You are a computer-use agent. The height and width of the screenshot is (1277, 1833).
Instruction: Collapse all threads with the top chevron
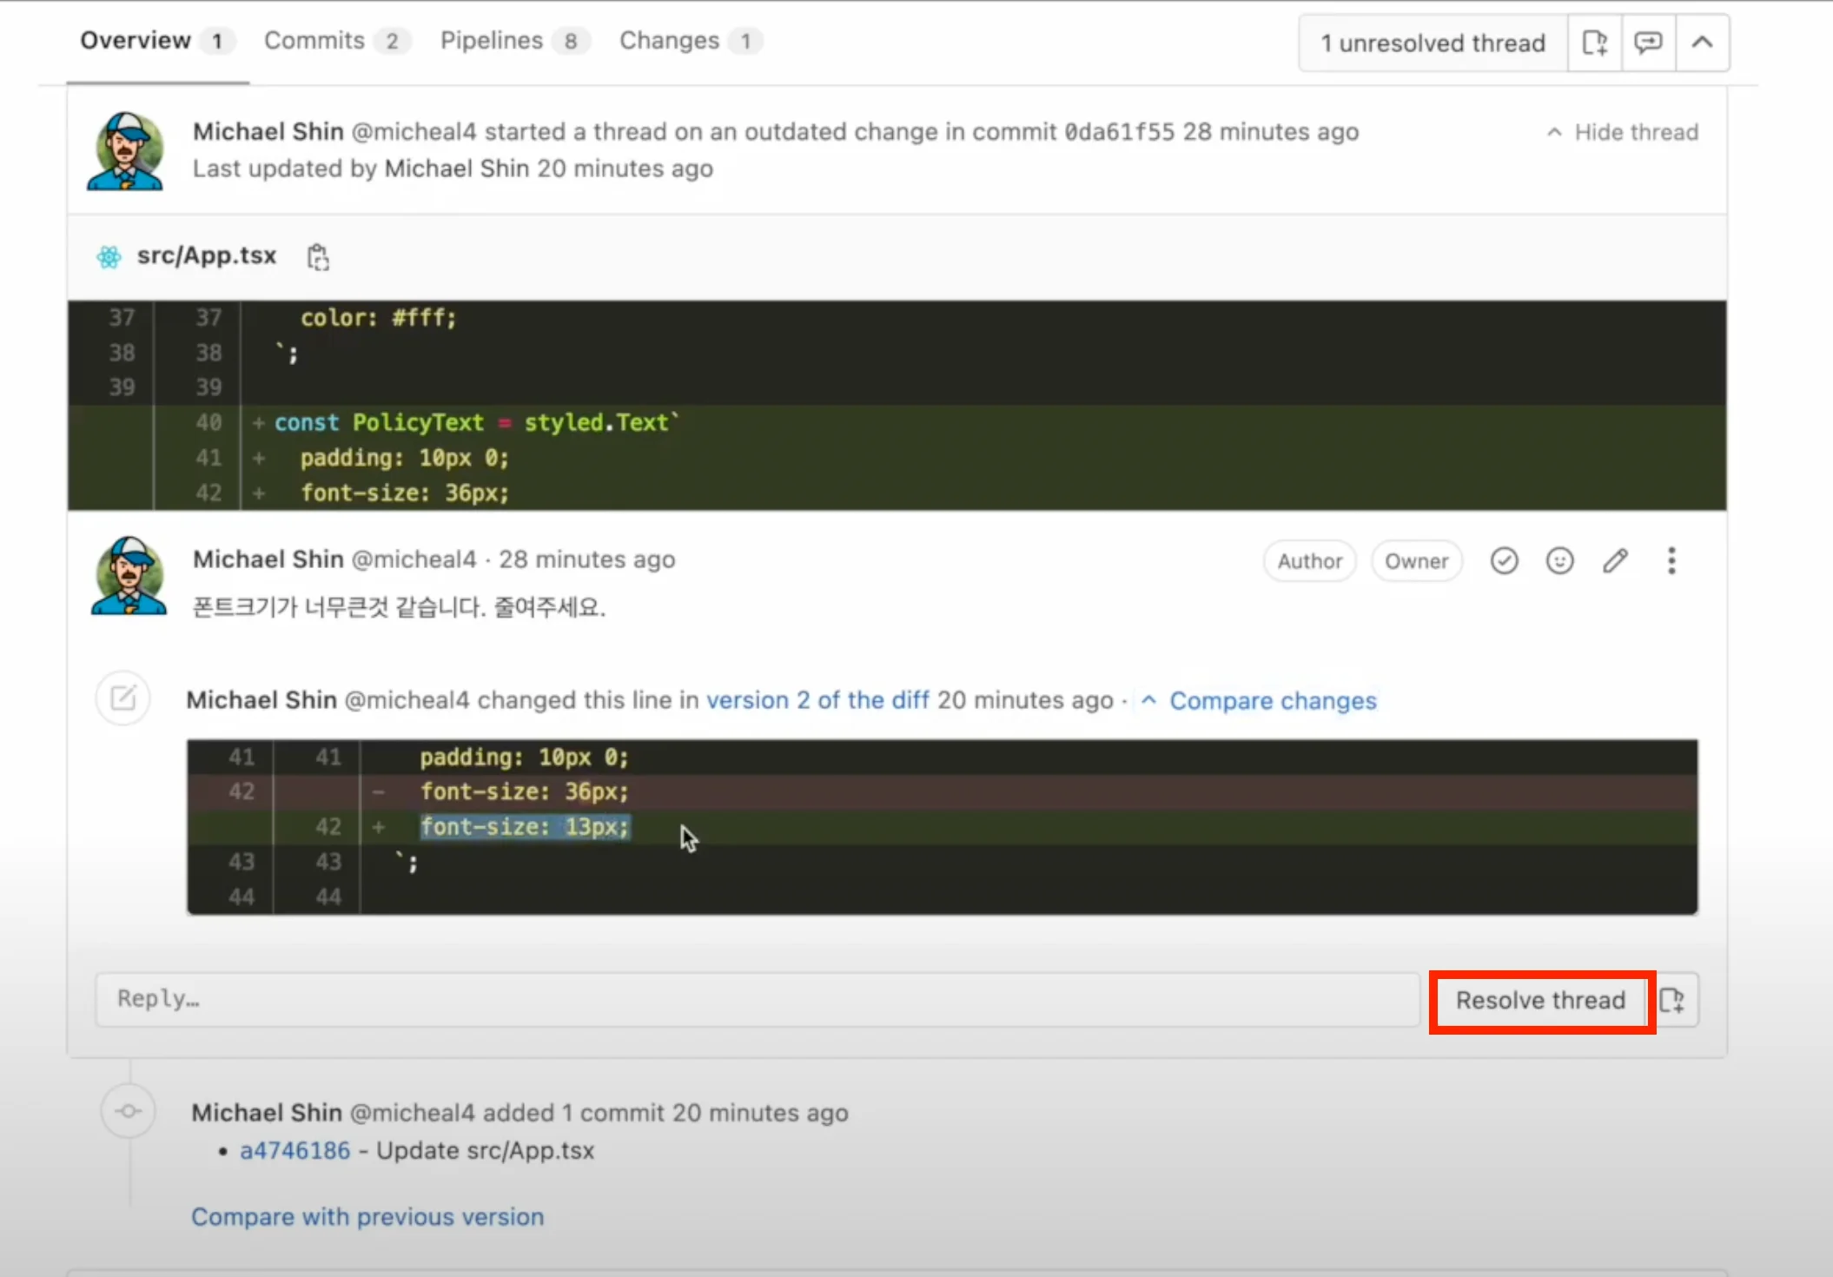1702,43
